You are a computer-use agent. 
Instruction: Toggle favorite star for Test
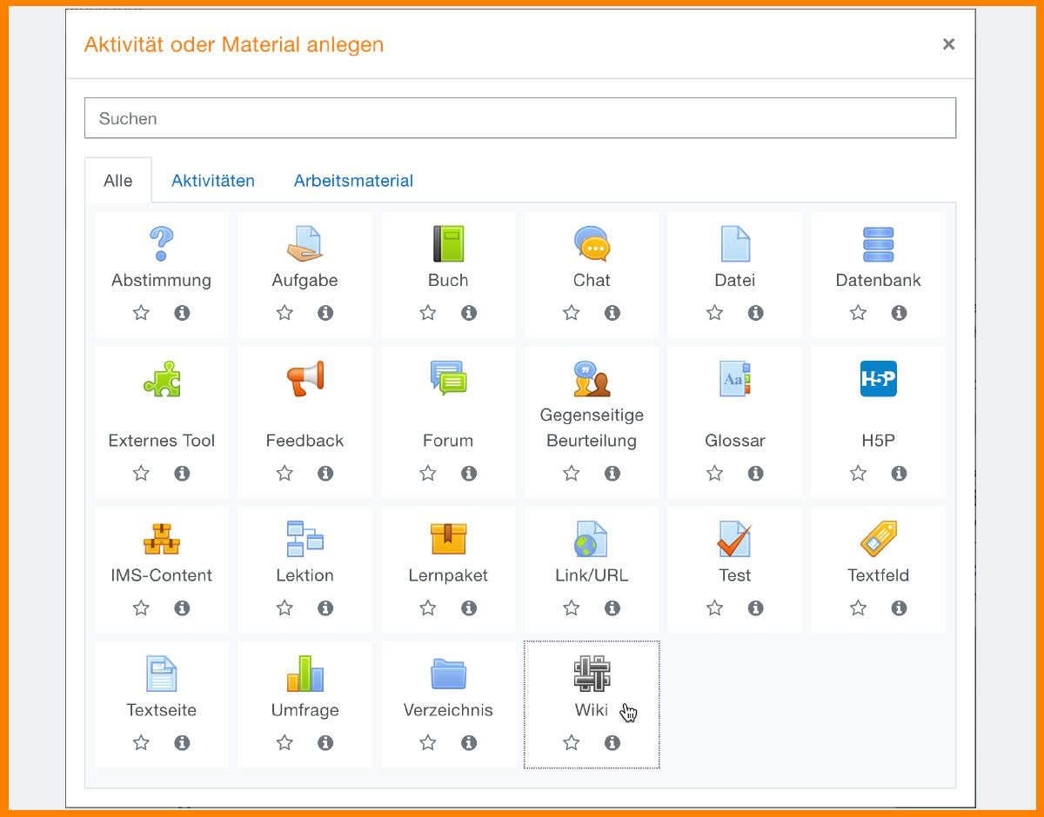click(714, 608)
